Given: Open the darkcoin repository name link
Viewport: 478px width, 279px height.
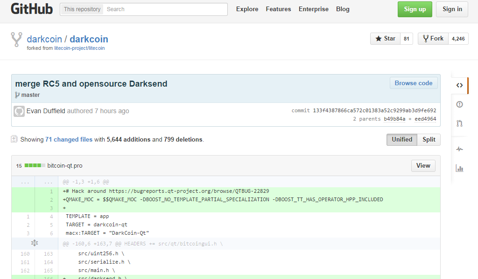Looking at the screenshot, I should 89,39.
